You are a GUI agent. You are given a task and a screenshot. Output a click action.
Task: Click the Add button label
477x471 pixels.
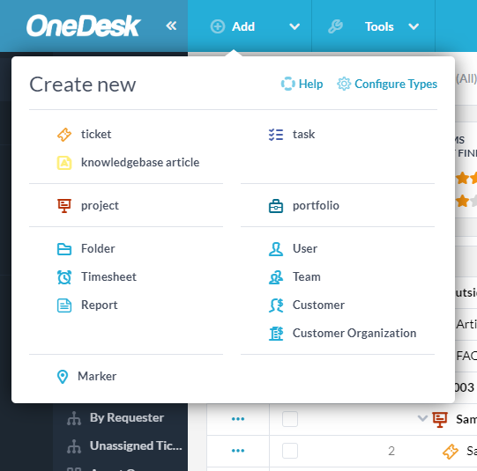point(243,26)
